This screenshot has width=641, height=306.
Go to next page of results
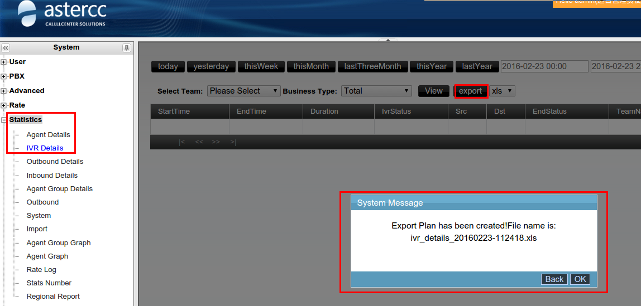(x=216, y=142)
